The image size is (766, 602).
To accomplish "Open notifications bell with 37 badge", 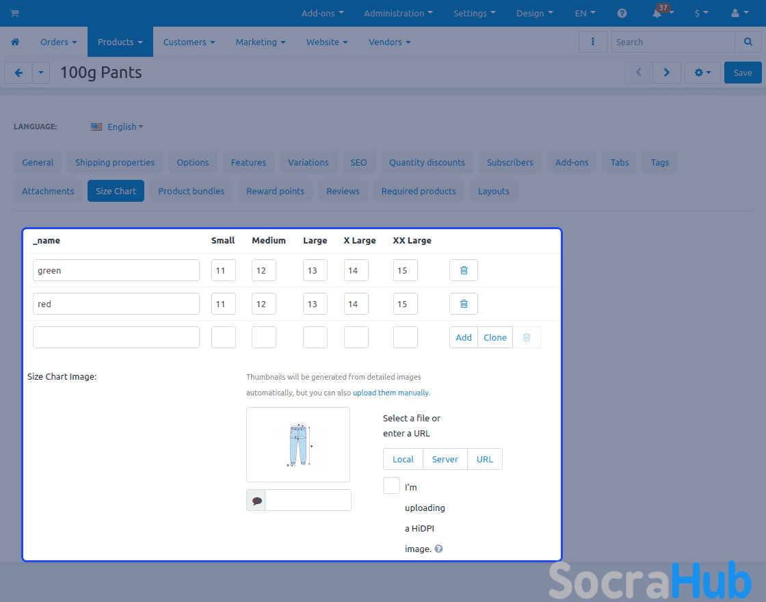I will tap(658, 14).
